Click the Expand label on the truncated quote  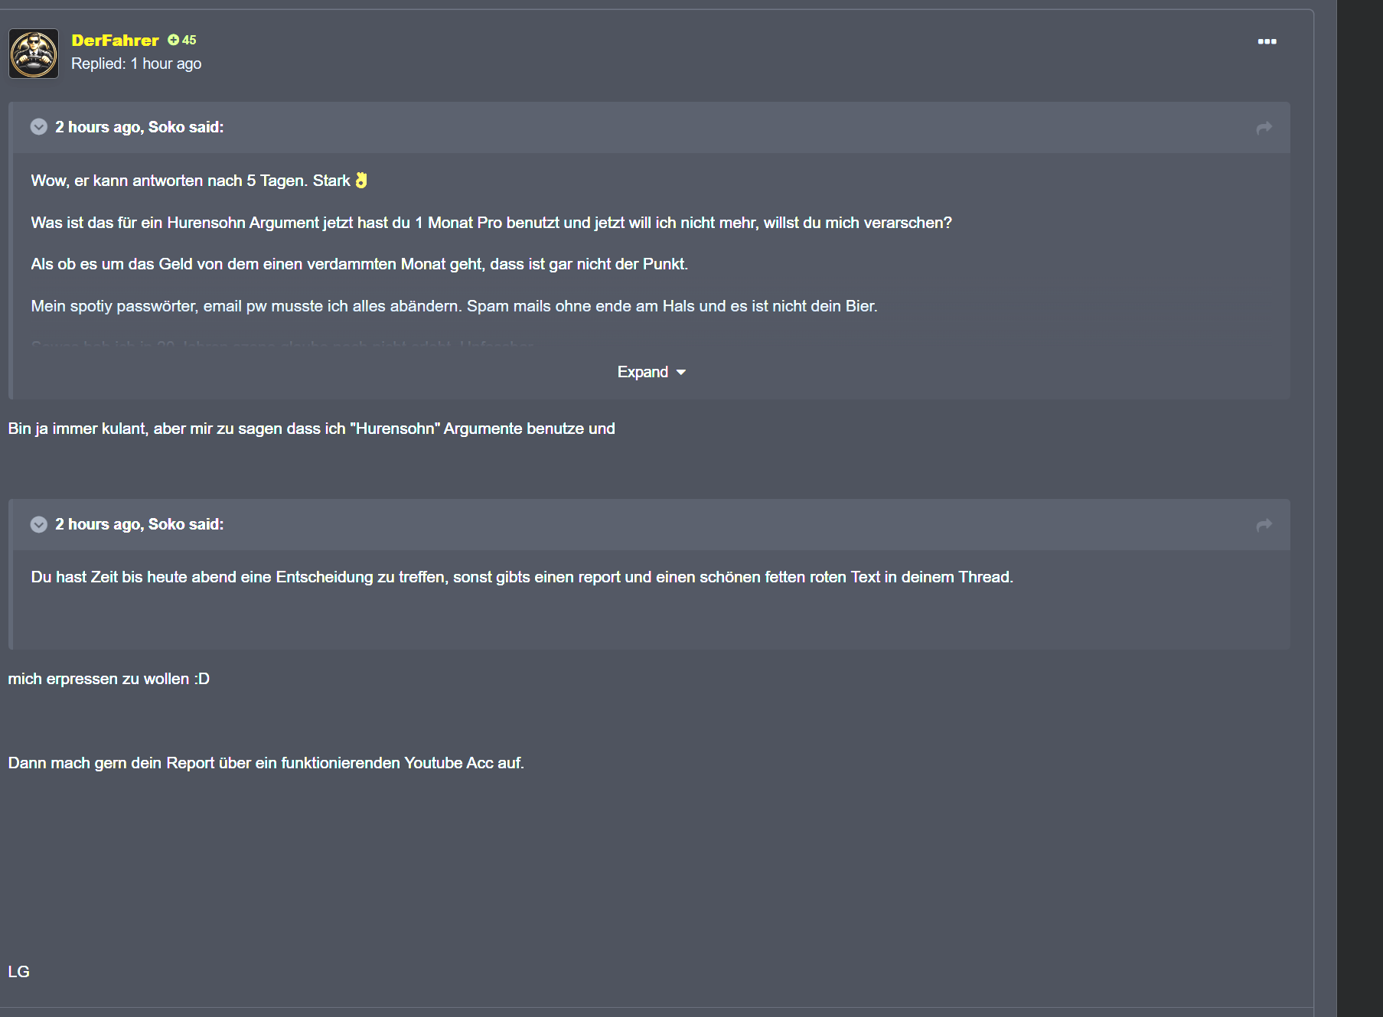pos(642,372)
